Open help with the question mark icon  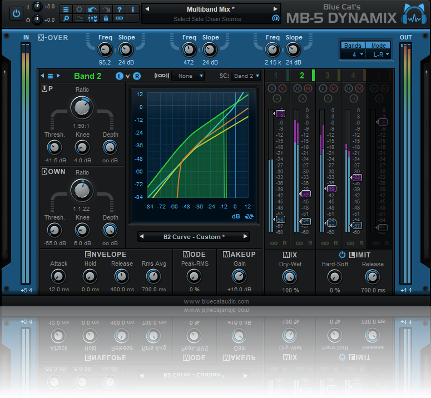pyautogui.click(x=120, y=9)
